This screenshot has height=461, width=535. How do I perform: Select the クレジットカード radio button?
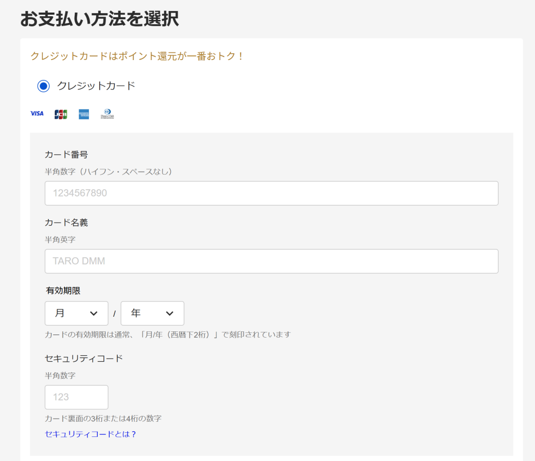point(43,86)
